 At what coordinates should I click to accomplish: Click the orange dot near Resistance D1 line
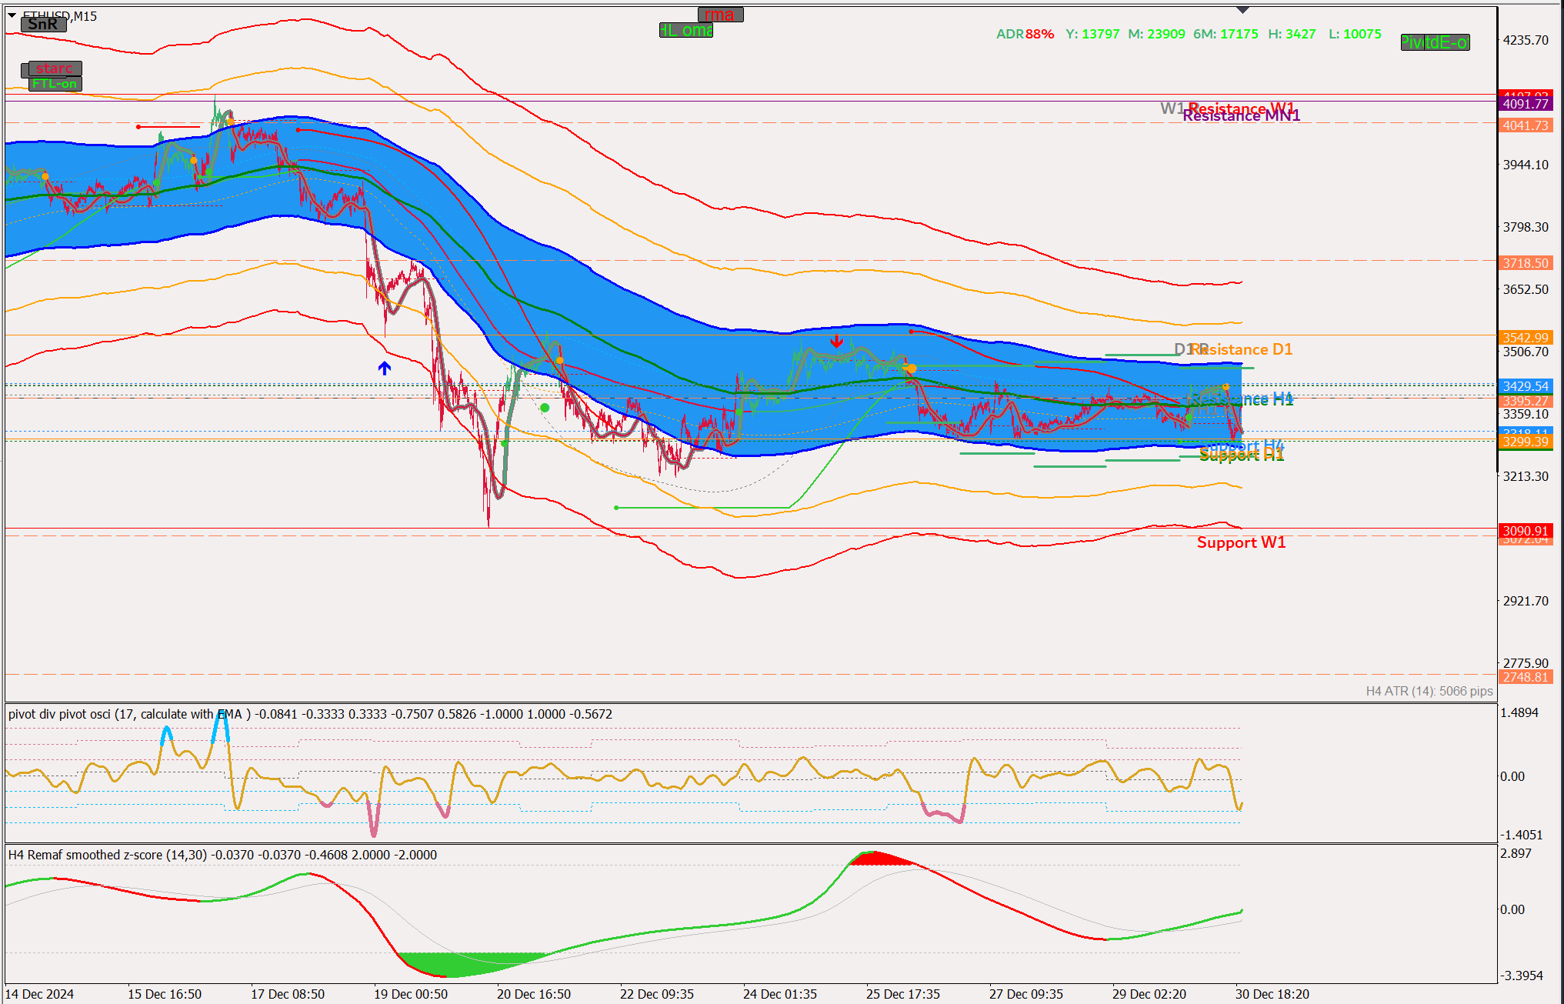(x=912, y=369)
